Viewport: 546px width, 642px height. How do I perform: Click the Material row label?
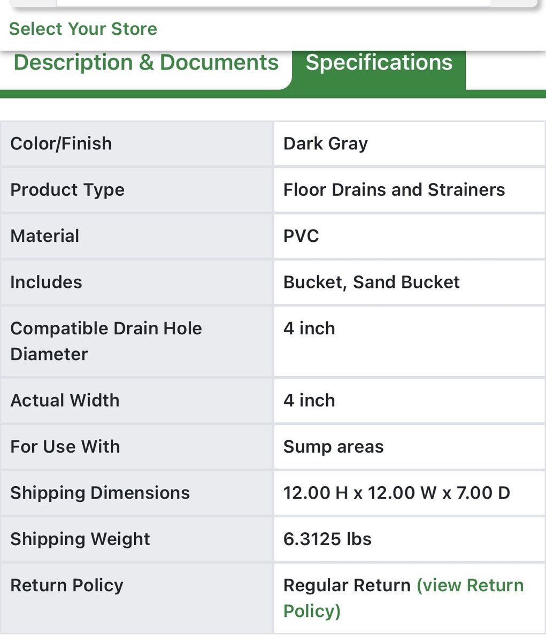(45, 236)
